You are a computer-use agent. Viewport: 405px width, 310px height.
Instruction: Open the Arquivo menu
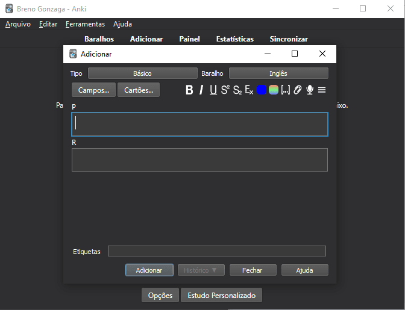tap(18, 24)
